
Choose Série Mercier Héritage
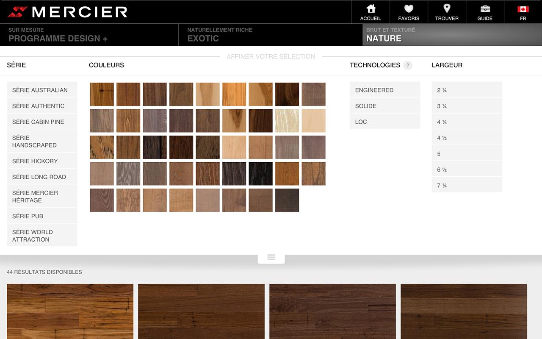(42, 196)
